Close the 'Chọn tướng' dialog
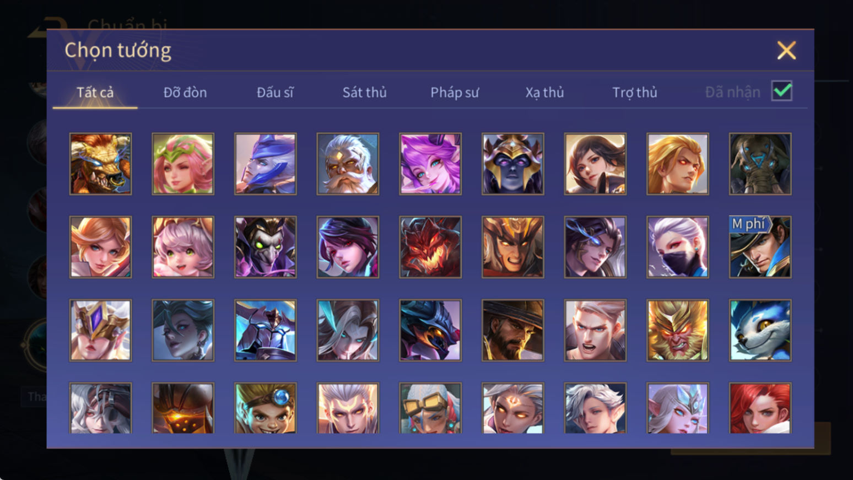 point(786,50)
